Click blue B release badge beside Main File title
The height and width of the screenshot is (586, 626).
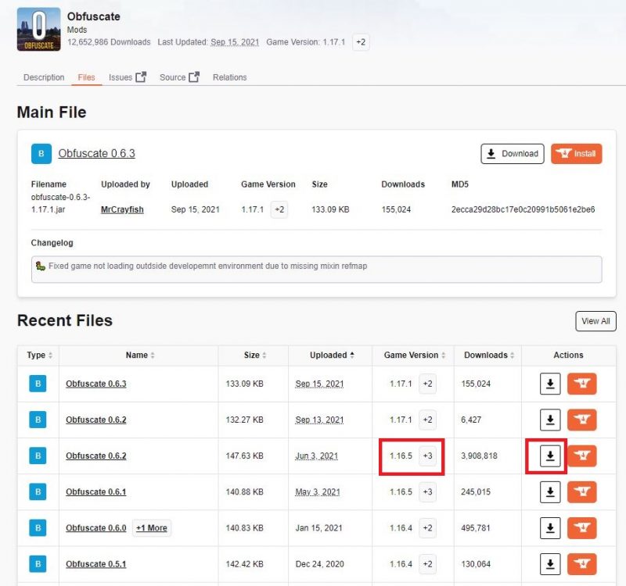point(41,154)
